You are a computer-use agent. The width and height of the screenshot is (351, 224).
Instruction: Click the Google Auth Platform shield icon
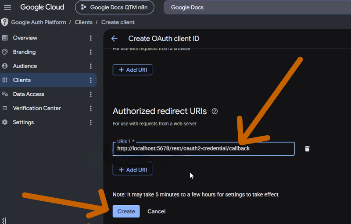pyautogui.click(x=5, y=22)
